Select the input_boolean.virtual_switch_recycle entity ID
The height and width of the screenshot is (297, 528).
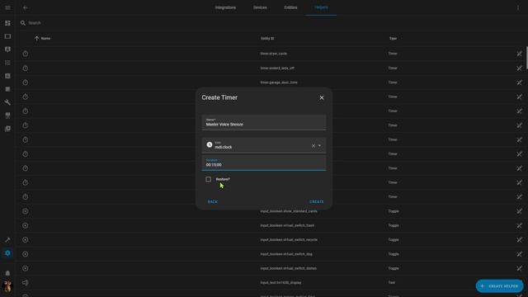pos(289,240)
